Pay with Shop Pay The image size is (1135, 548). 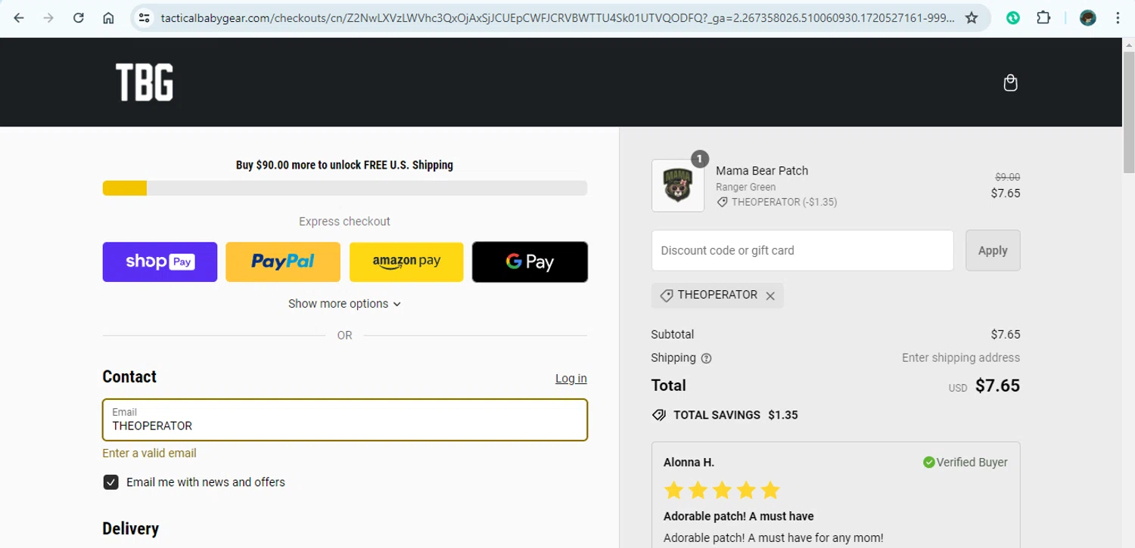[160, 262]
